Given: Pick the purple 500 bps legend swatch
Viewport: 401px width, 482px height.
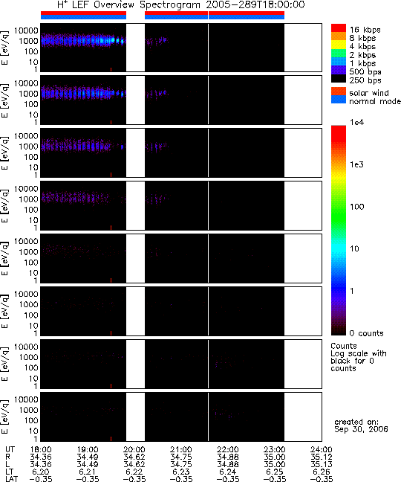Looking at the screenshot, I should [339, 70].
